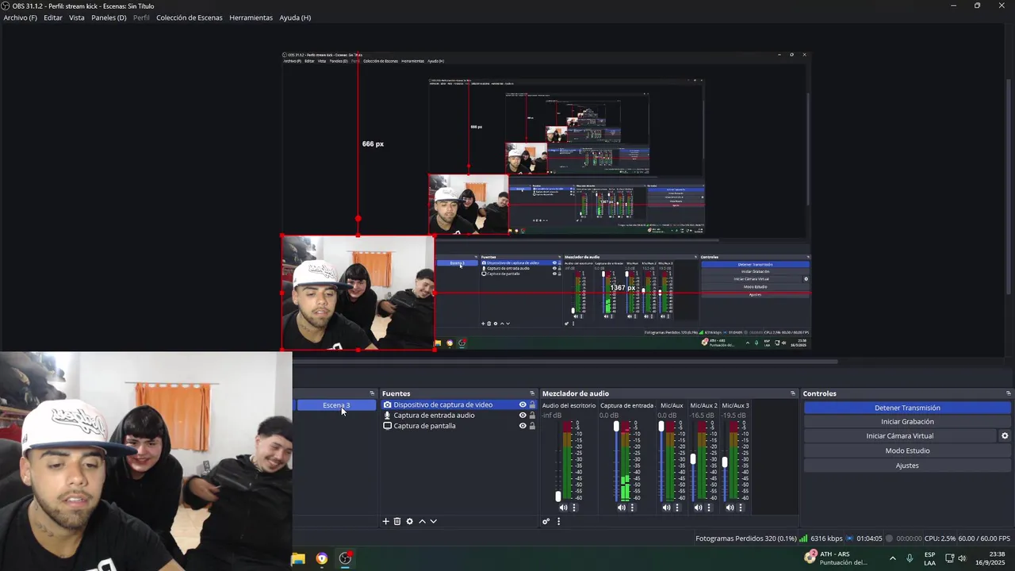1015x571 pixels.
Task: Hide Captura de entrada audio source
Action: pyautogui.click(x=523, y=415)
